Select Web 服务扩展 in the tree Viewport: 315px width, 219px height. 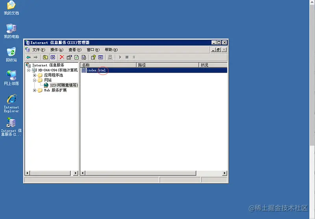pyautogui.click(x=55, y=90)
